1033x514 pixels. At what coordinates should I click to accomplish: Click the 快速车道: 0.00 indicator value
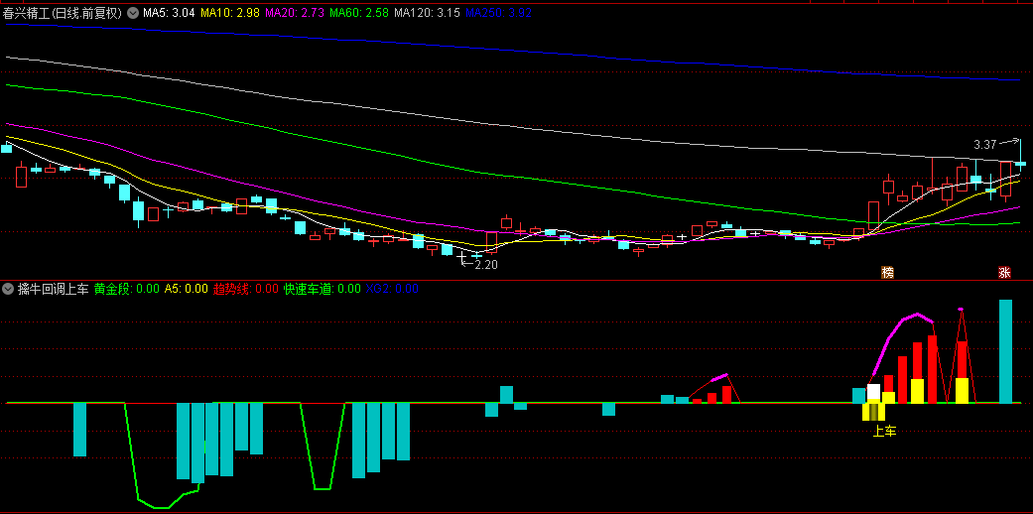point(323,288)
